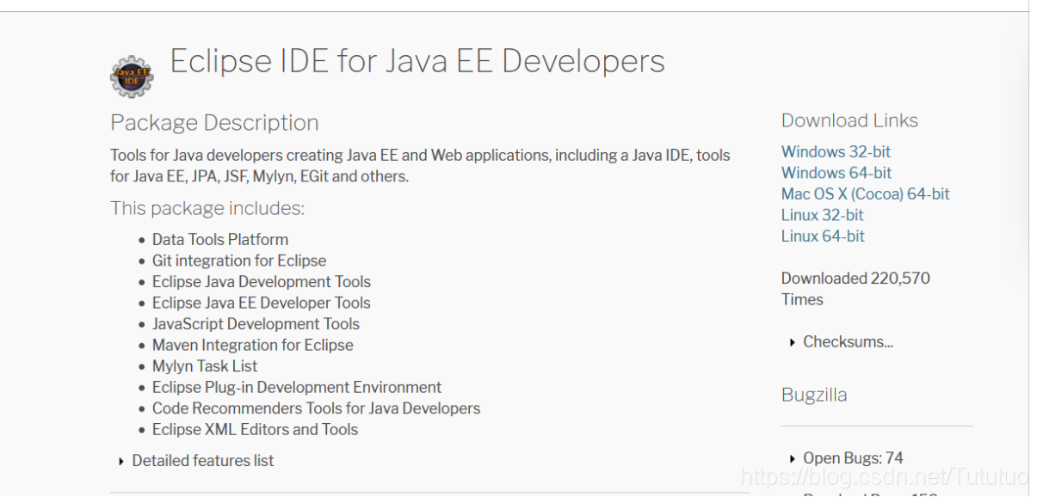The width and height of the screenshot is (1037, 497).
Task: Select the JavaScript Development Tools item
Action: (256, 324)
